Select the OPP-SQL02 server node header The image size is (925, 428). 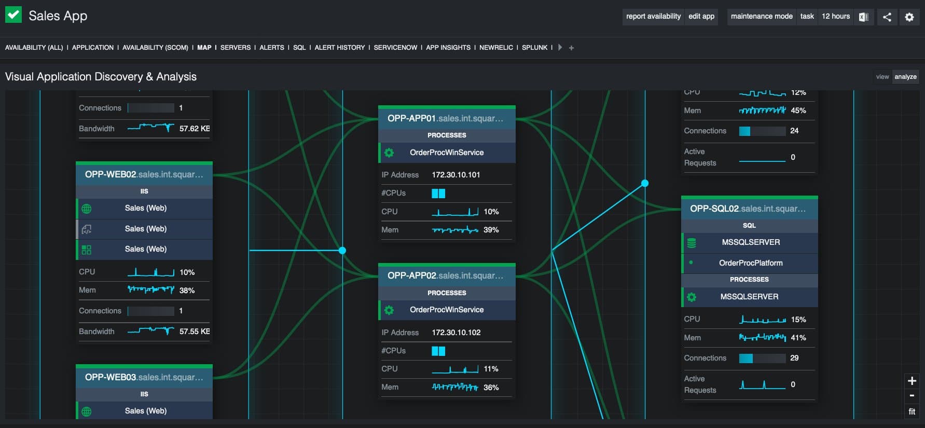[x=749, y=209]
